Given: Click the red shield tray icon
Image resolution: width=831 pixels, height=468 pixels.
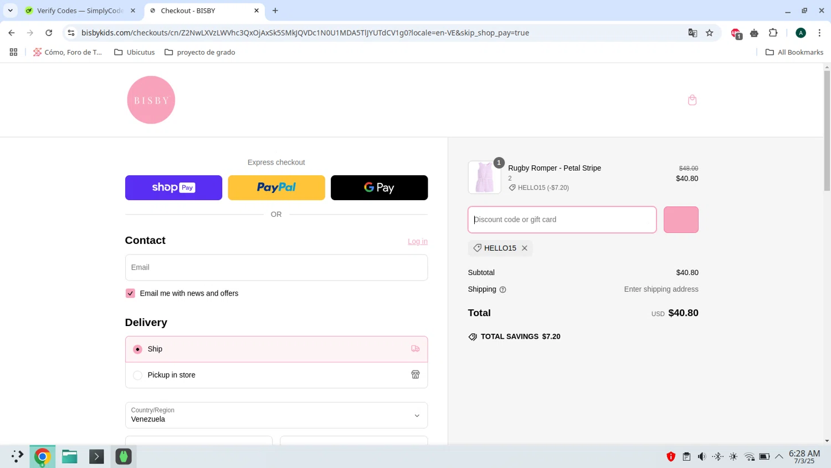Looking at the screenshot, I should click(671, 457).
